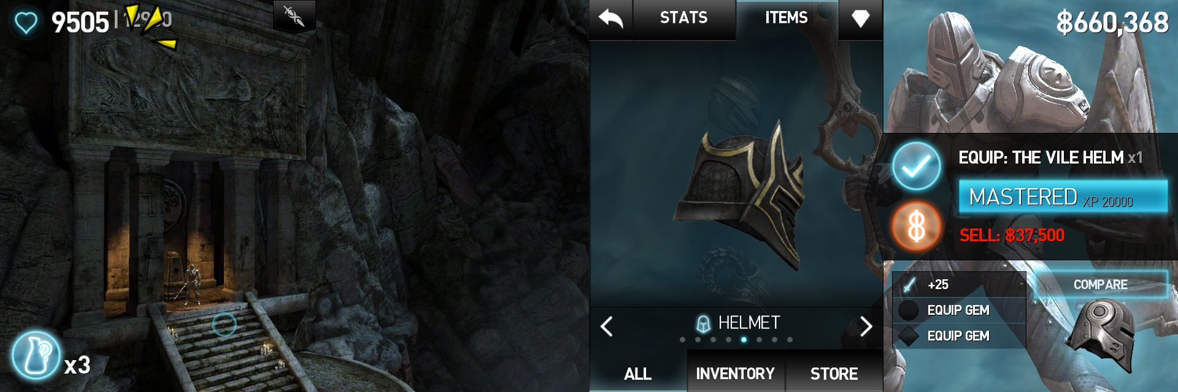Switch to the STATS tab
Screen dimensions: 1178x392
pos(683,18)
